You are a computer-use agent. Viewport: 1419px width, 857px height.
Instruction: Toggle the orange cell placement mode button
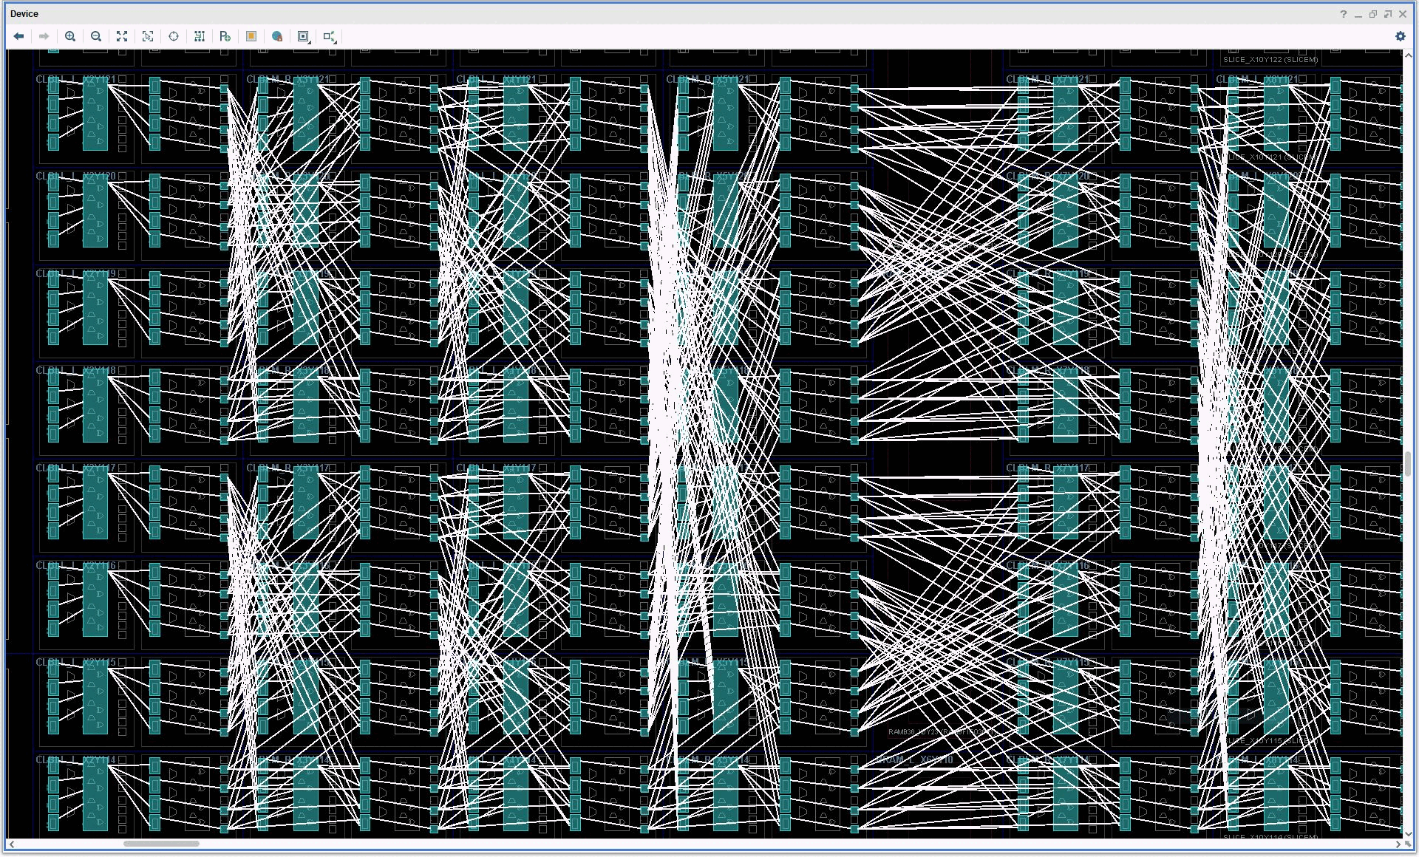click(x=251, y=36)
